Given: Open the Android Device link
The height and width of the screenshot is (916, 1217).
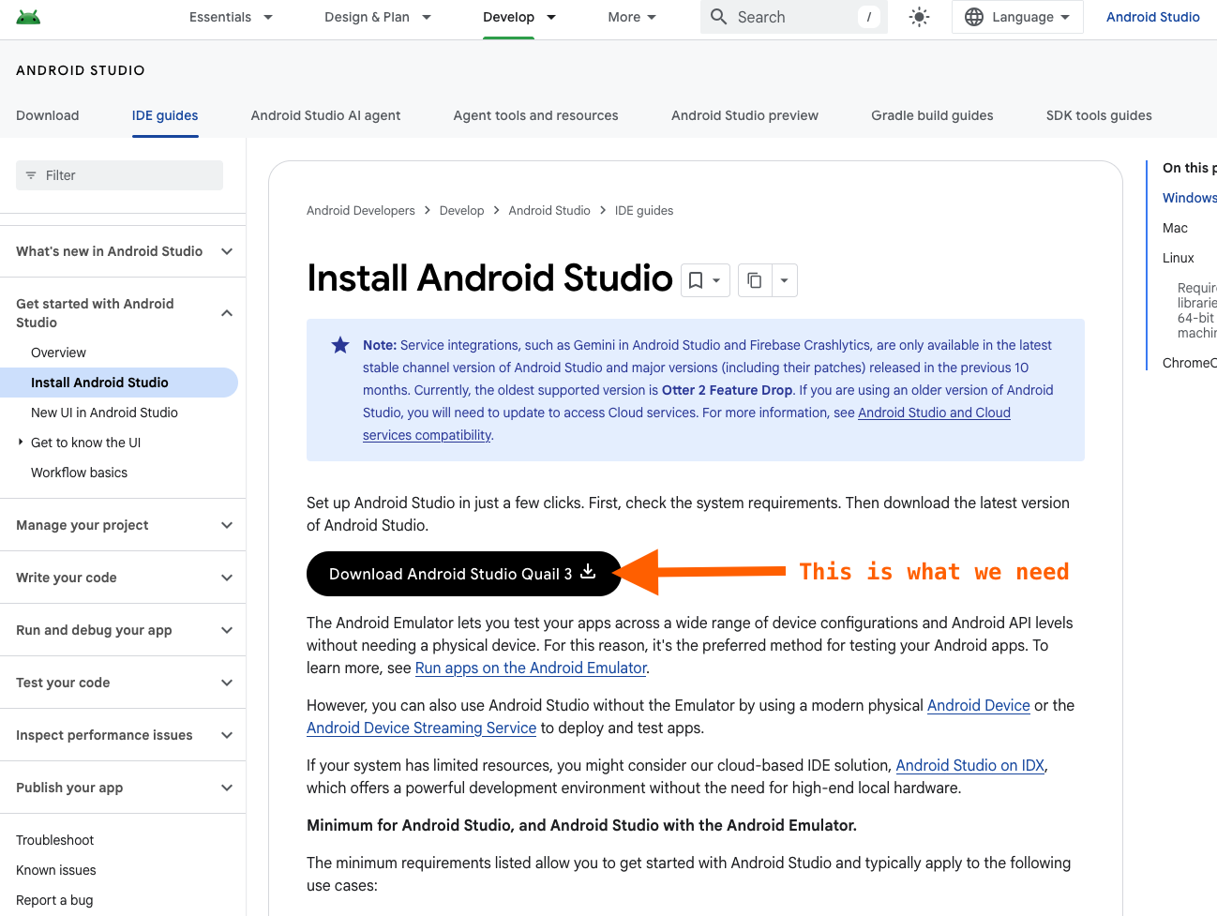Looking at the screenshot, I should [978, 705].
